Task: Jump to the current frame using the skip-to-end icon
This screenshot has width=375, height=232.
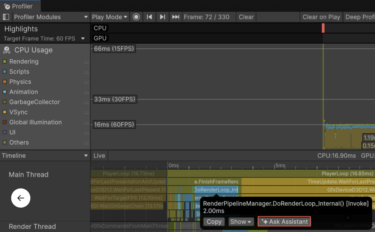Action: [175, 17]
